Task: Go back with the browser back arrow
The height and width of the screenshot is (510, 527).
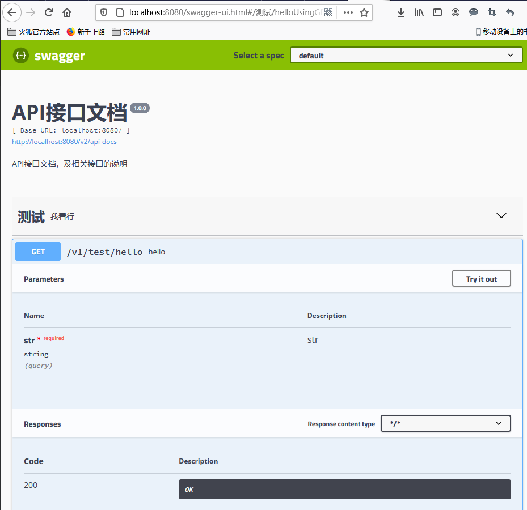Action: click(12, 13)
